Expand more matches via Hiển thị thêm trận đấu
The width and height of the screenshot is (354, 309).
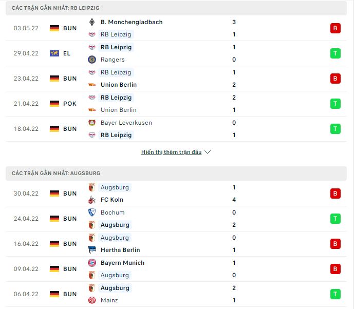[x=172, y=152]
